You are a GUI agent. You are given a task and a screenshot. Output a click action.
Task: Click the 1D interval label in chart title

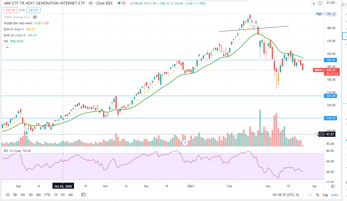click(x=90, y=4)
